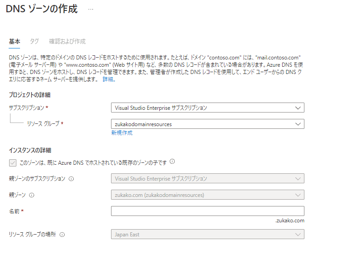Show info icon for 親ゾーンのサブスクリプション
344x255 pixels.
71,179
